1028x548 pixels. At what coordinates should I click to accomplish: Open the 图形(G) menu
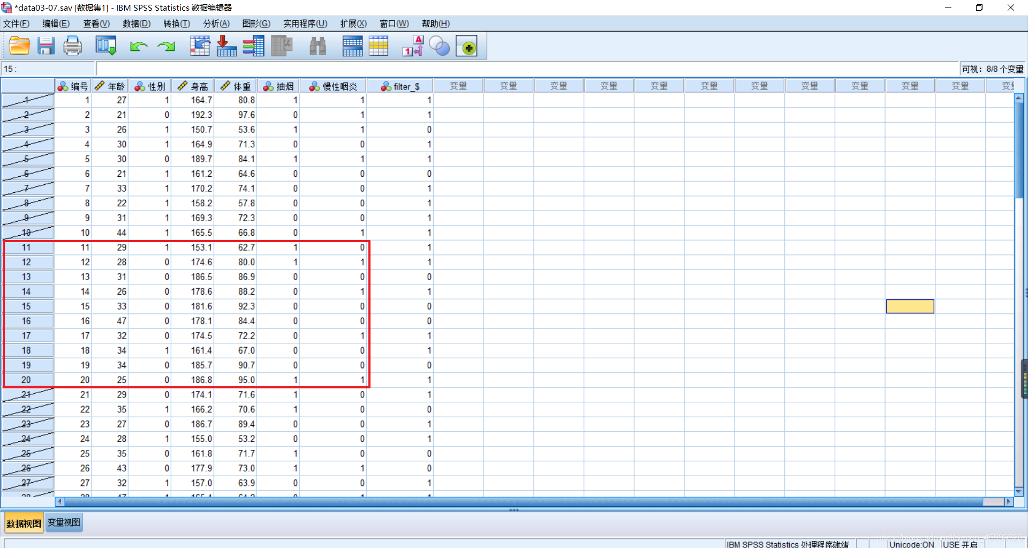click(256, 24)
